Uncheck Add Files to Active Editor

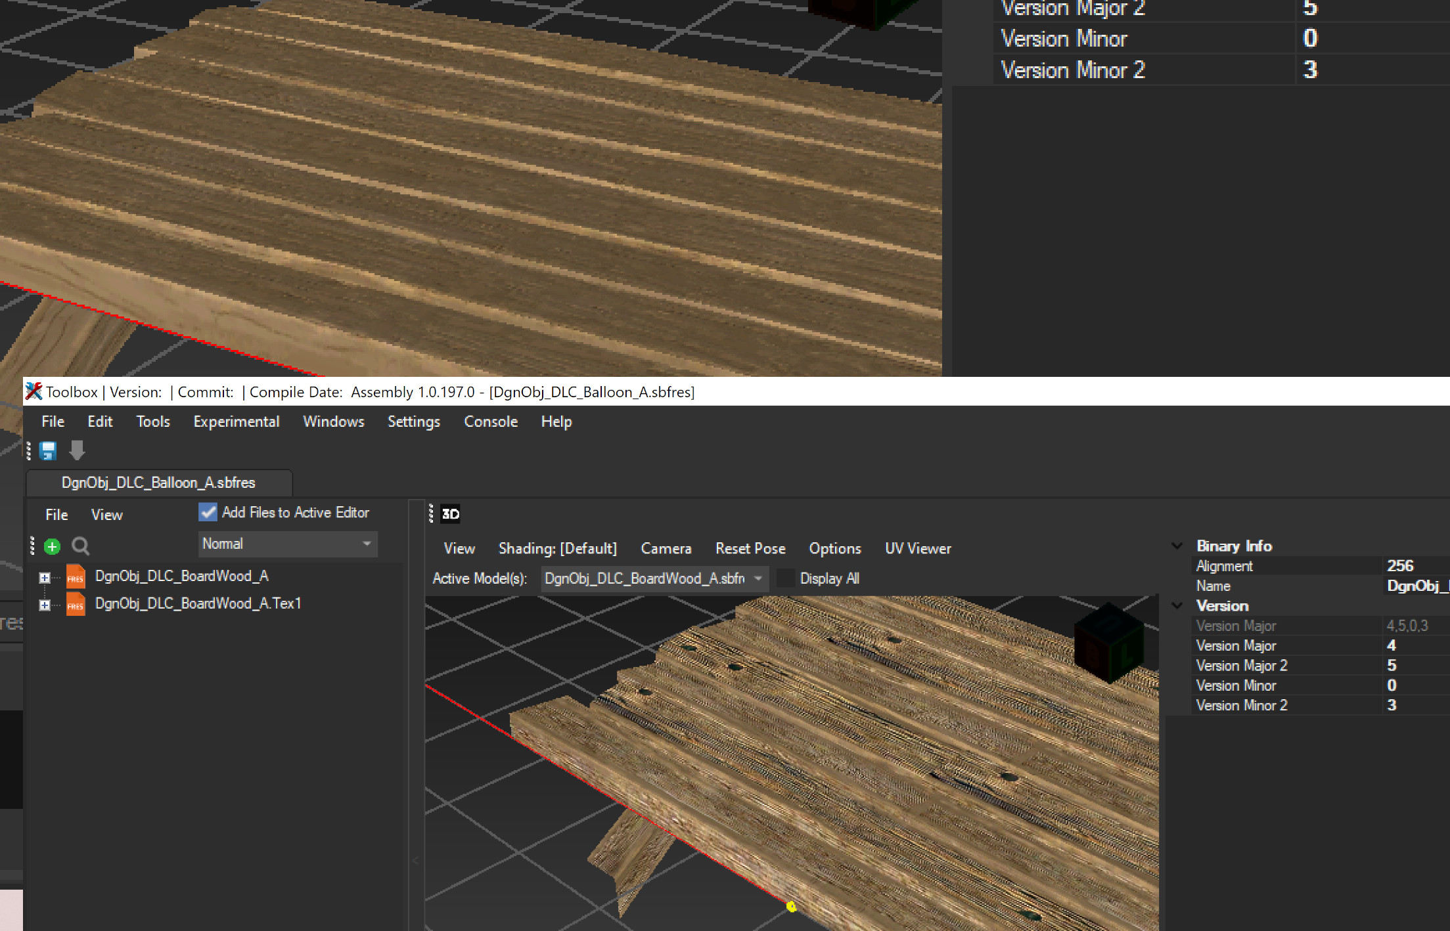coord(207,512)
